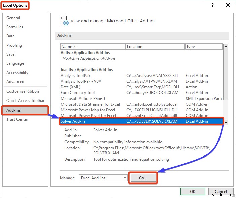
Task: Click the EUROTOOL.XLAM location cell
Action: [152, 92]
